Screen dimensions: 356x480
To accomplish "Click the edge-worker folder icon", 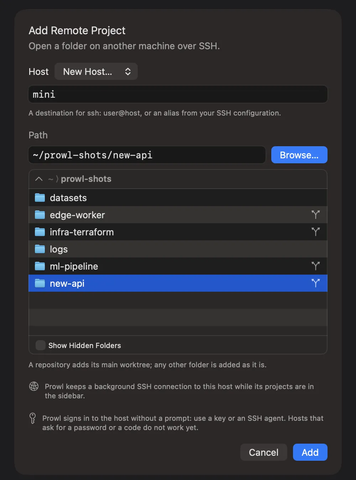I will pos(40,215).
